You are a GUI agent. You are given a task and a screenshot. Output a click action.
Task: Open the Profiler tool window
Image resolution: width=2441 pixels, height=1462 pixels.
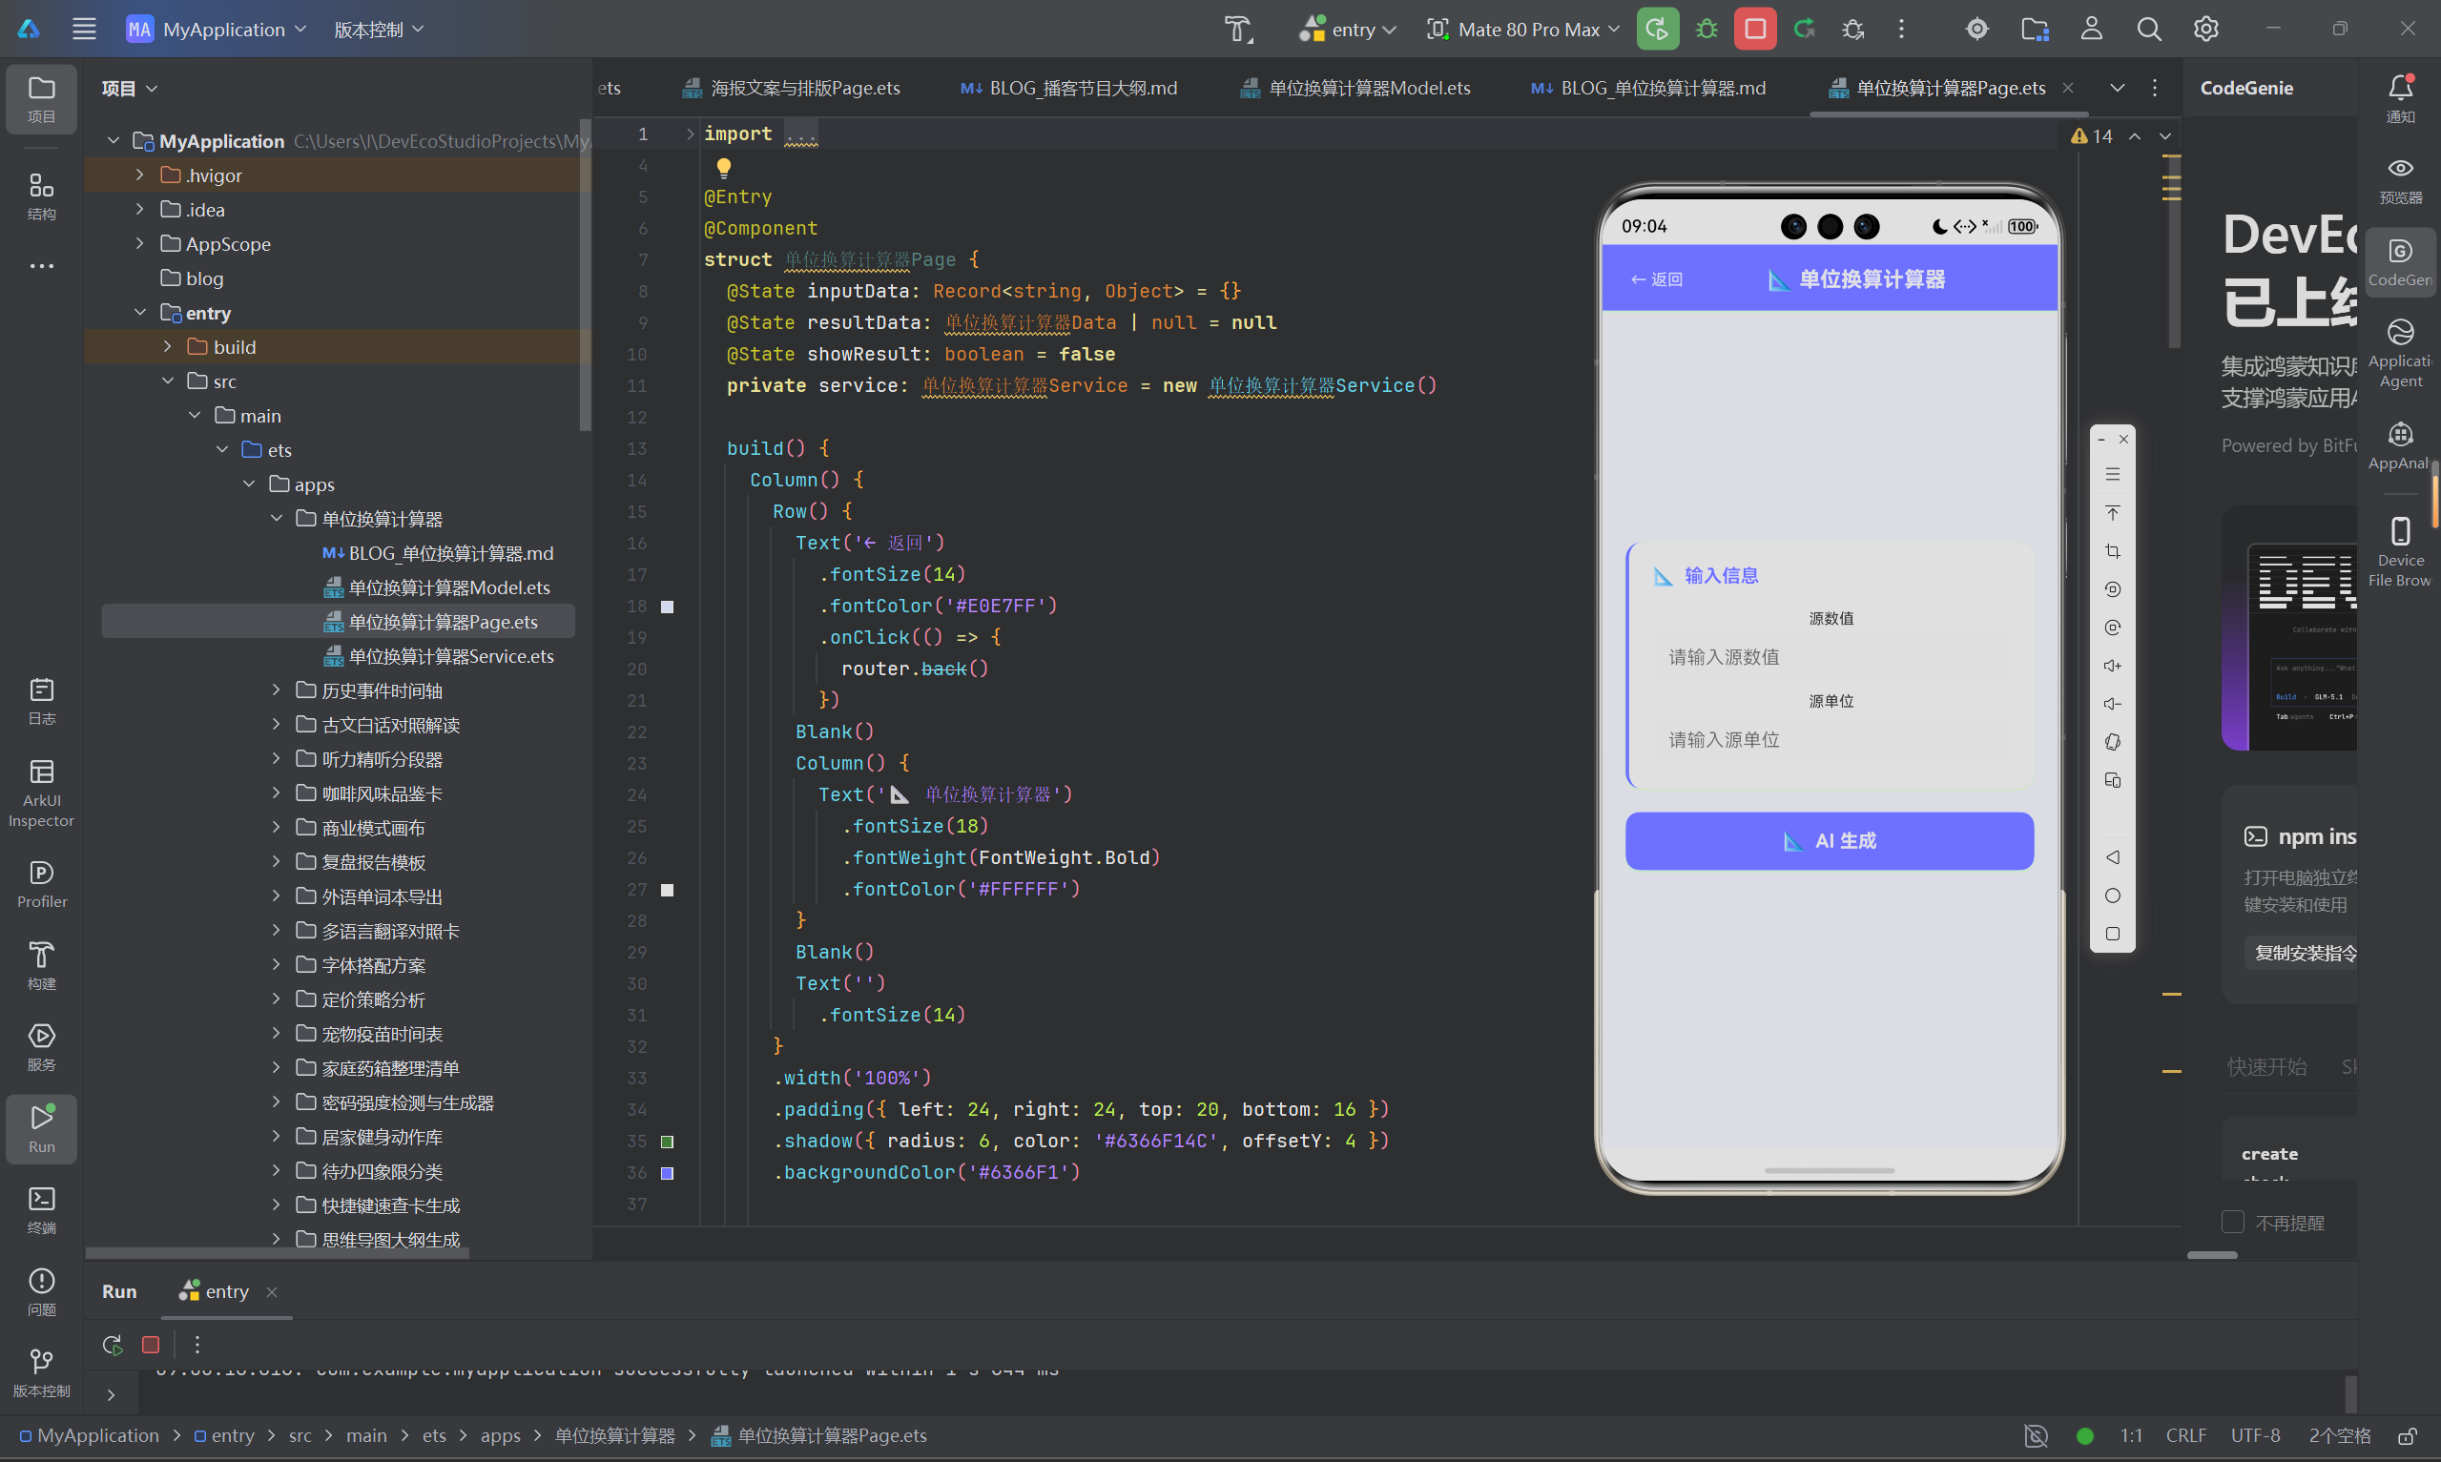point(41,884)
